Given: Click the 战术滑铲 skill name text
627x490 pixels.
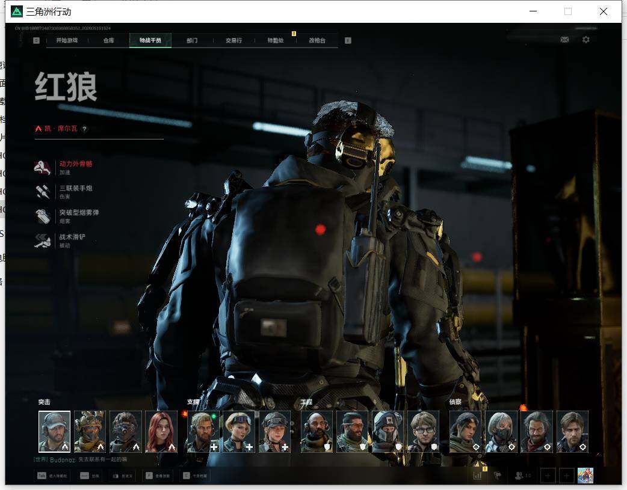Looking at the screenshot, I should 72,237.
